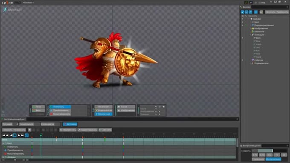Open the Текущий dropdown in dopesheet
This screenshot has height=163, width=290.
point(10,124)
